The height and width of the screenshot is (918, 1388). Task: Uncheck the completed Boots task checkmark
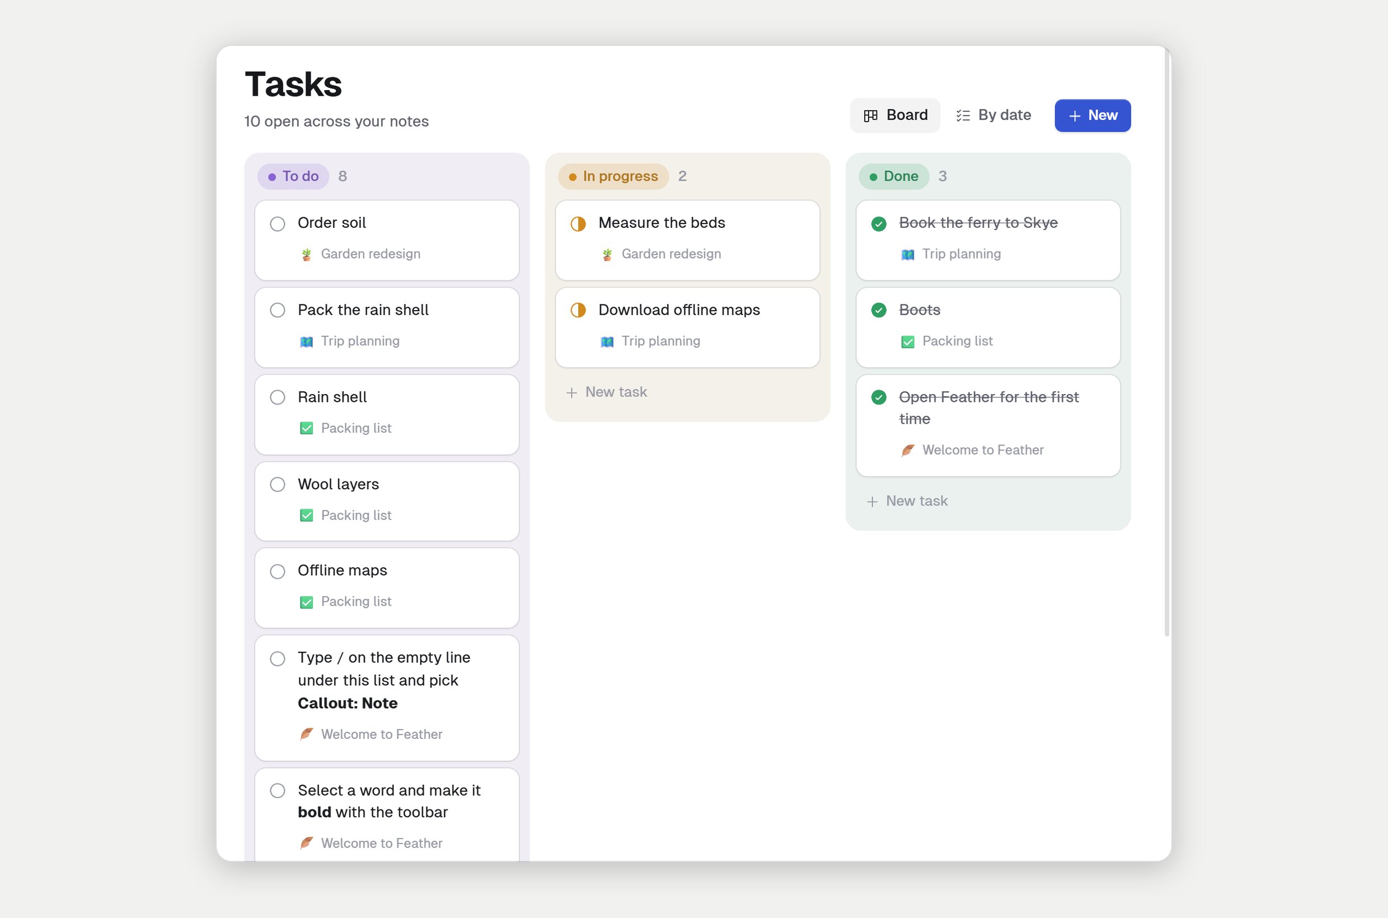[x=879, y=310]
